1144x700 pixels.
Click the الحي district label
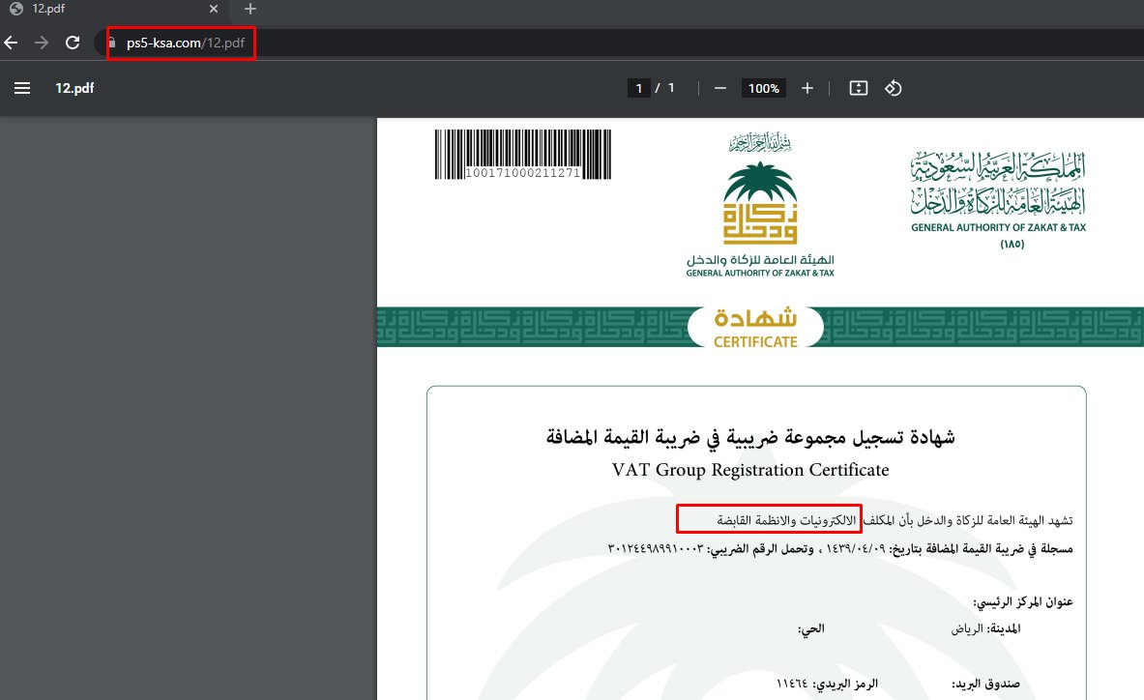(x=810, y=628)
